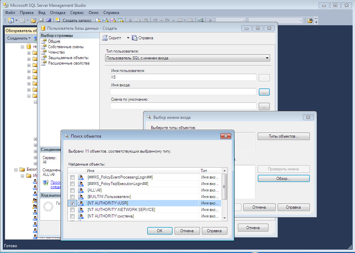355x253 pixels.
Task: Click the Обзор... button
Action: point(284,179)
